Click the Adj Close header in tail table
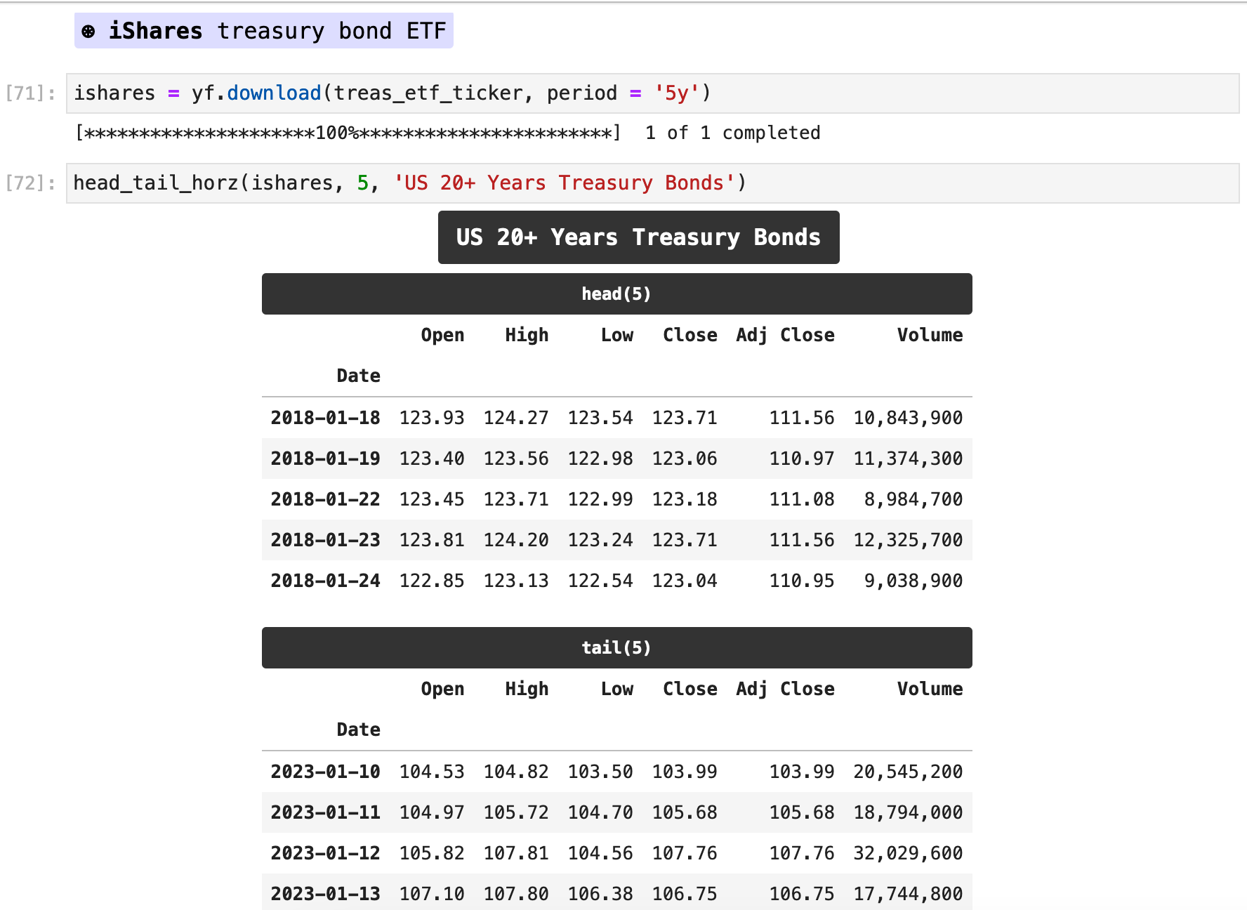 (785, 690)
